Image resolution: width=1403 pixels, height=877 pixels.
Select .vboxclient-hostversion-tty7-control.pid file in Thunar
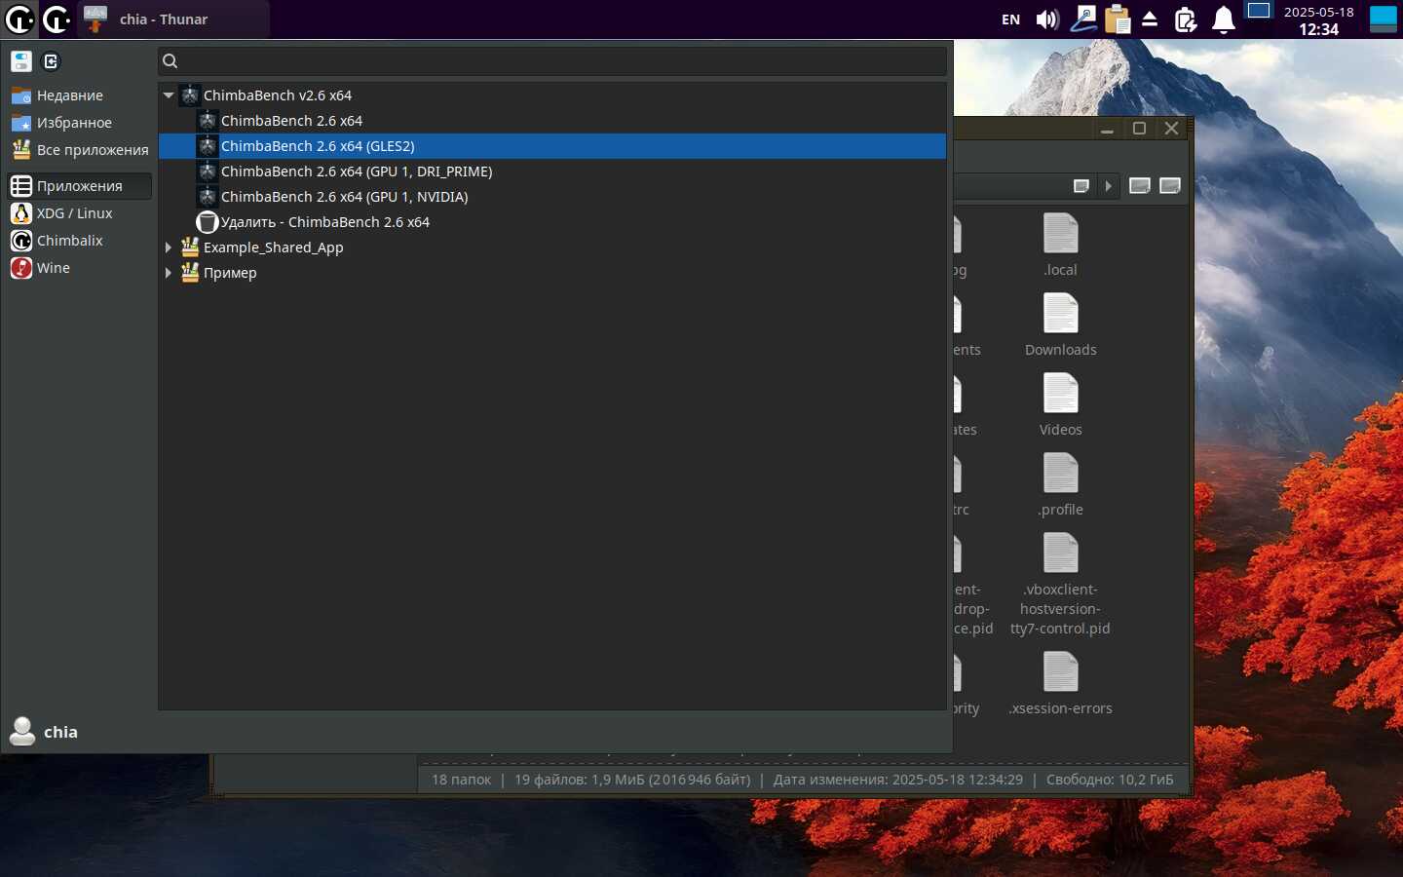(x=1061, y=585)
